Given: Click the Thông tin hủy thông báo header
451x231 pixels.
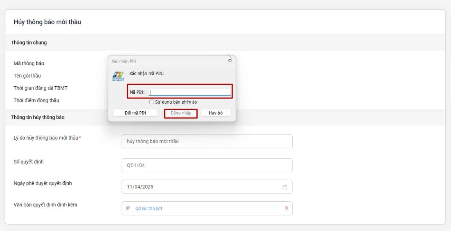Looking at the screenshot, I should tap(37, 118).
